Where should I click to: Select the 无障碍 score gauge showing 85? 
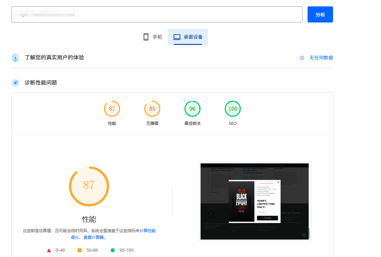click(x=152, y=108)
